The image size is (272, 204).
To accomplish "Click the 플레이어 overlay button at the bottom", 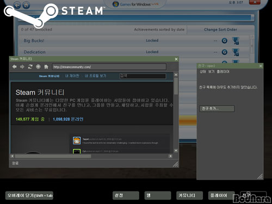I will [x=221, y=195].
